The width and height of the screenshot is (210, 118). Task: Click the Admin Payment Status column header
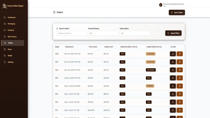129,47
